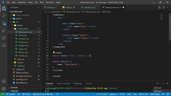
Task: Open Contact.vue in the explorer
Action: pyautogui.click(x=24, y=39)
